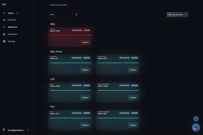Click the lightning bolt floating button

196,119
